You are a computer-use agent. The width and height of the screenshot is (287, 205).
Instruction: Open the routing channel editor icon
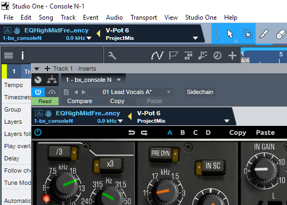coord(52,80)
